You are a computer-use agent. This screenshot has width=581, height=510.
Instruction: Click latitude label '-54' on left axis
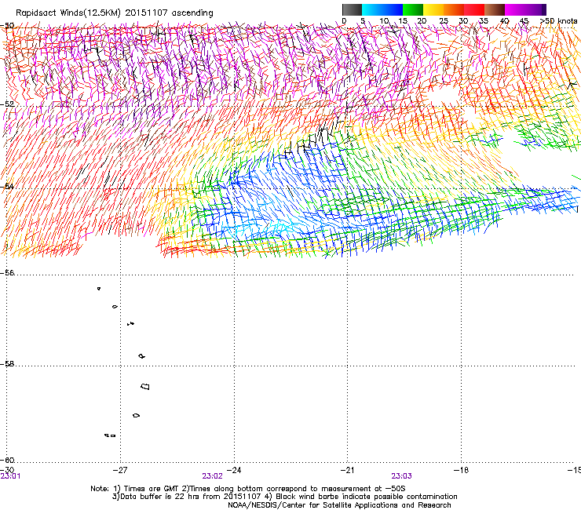tap(7, 186)
